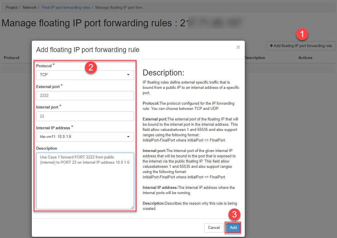Click Add floating IP port forwarding rule
Image resolution: width=337 pixels, height=238 pixels.
pyautogui.click(x=301, y=46)
